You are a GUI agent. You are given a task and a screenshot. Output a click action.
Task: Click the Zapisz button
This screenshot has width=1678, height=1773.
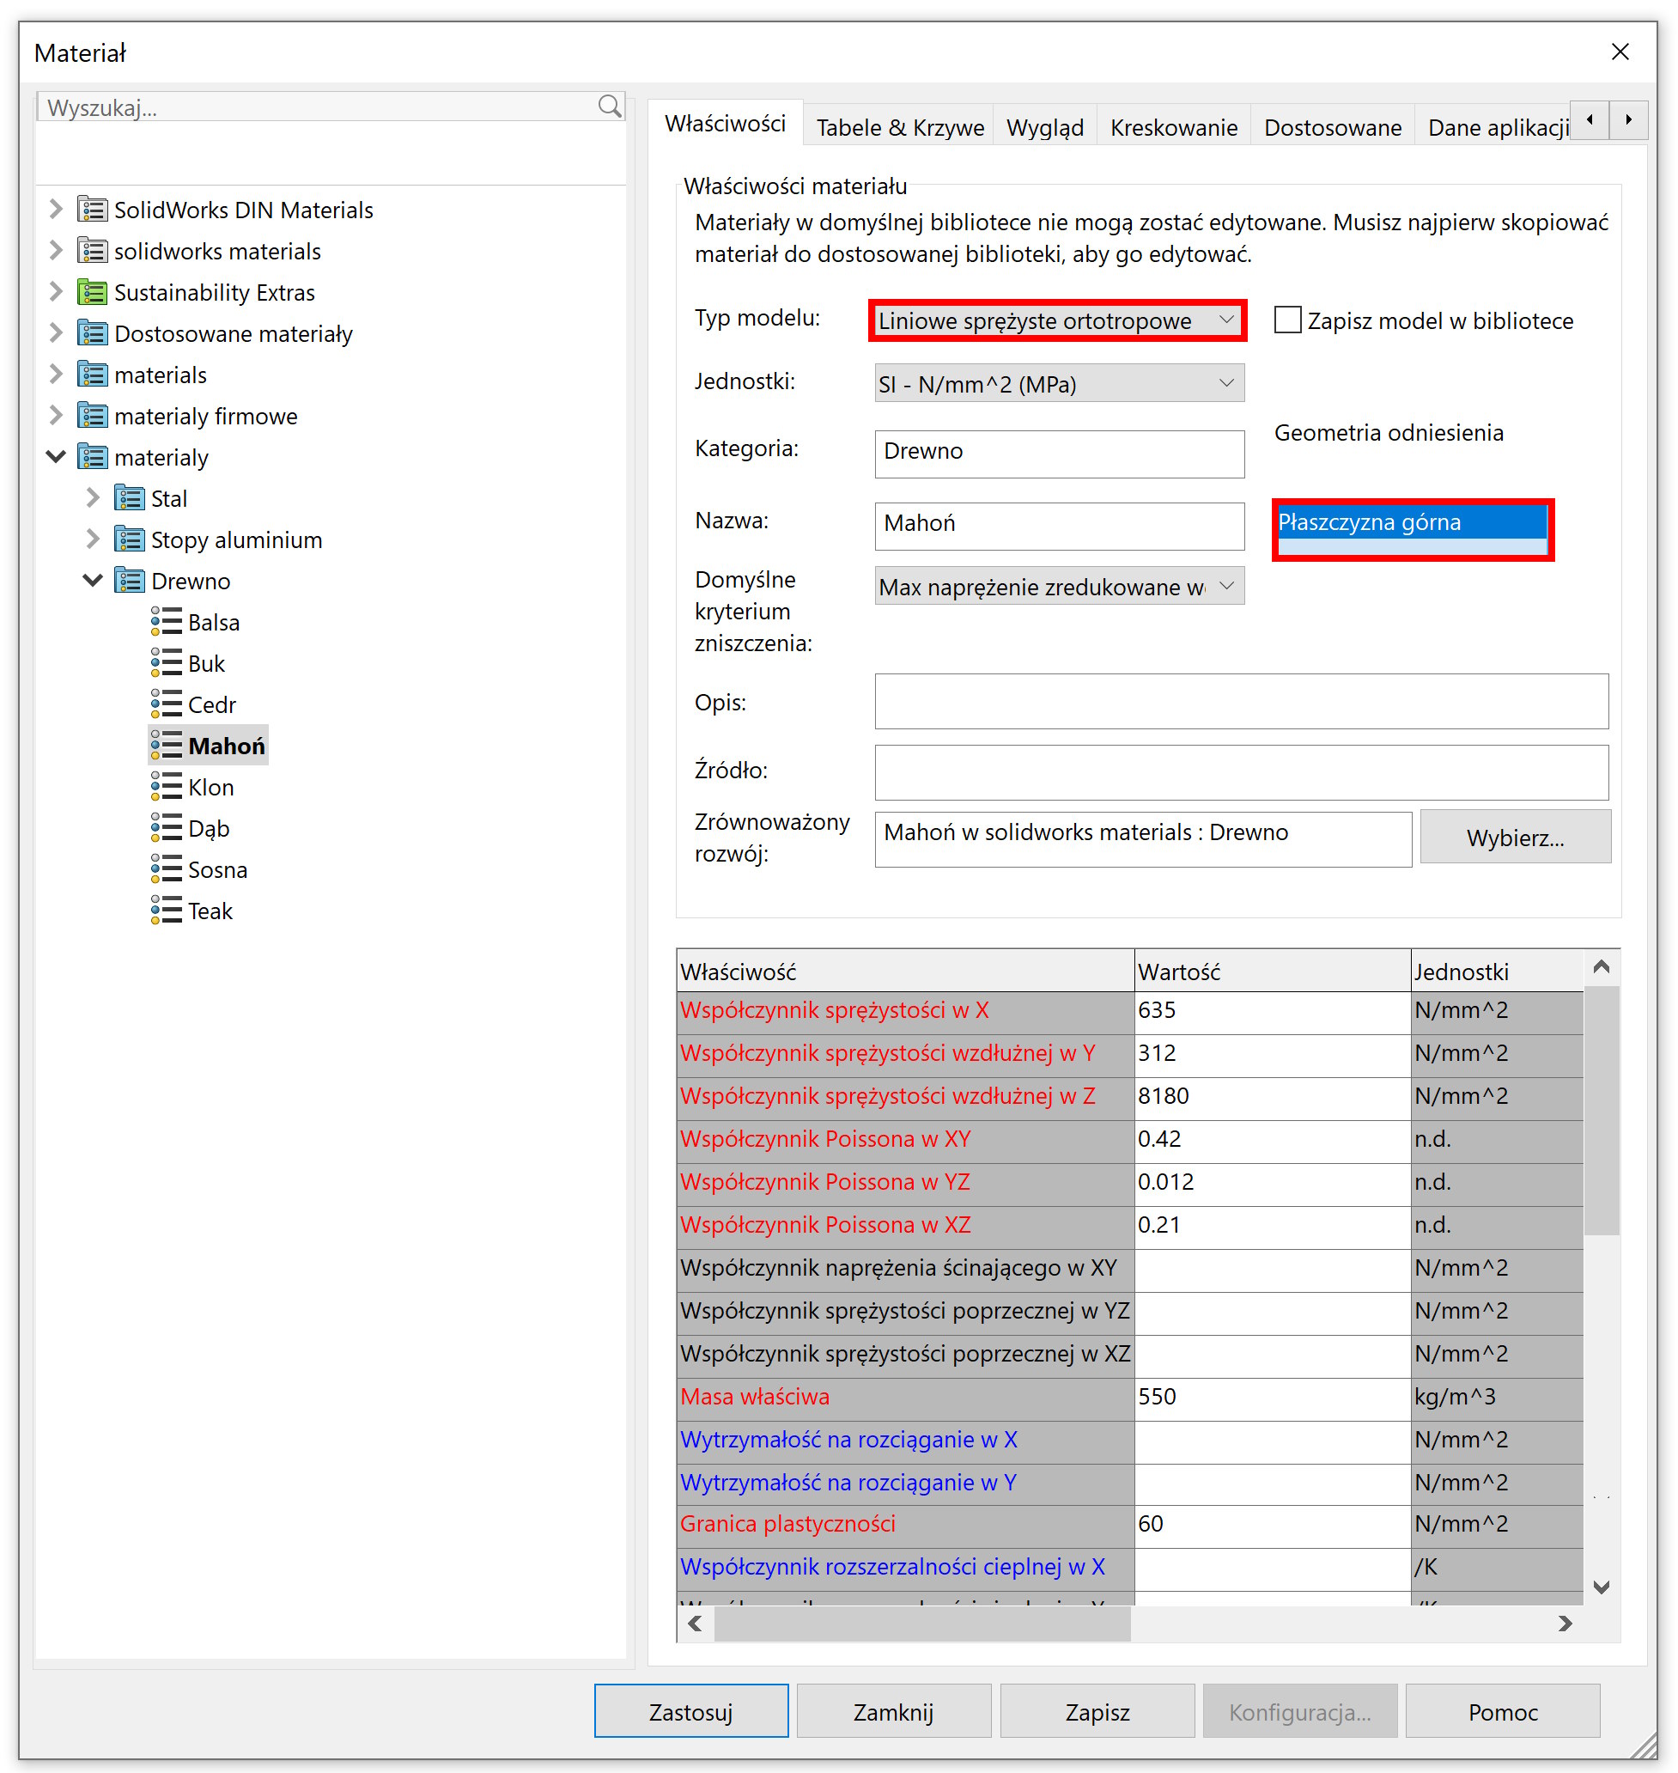coord(1096,1710)
